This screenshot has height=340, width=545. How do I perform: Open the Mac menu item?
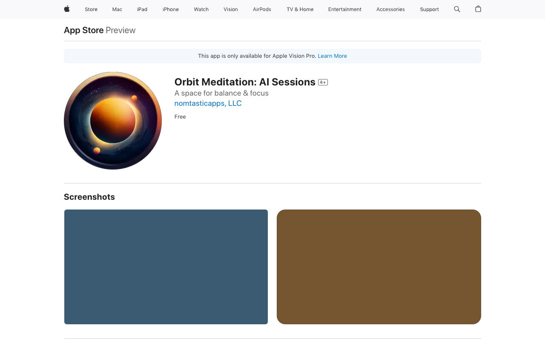pyautogui.click(x=117, y=9)
